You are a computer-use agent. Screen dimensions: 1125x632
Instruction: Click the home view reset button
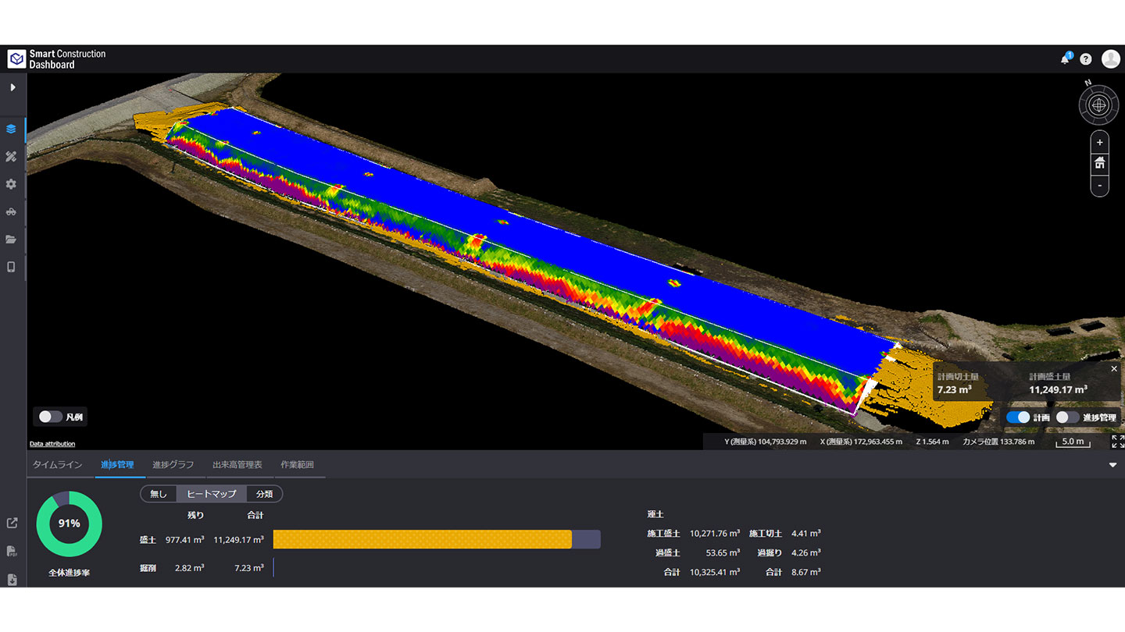[1099, 163]
